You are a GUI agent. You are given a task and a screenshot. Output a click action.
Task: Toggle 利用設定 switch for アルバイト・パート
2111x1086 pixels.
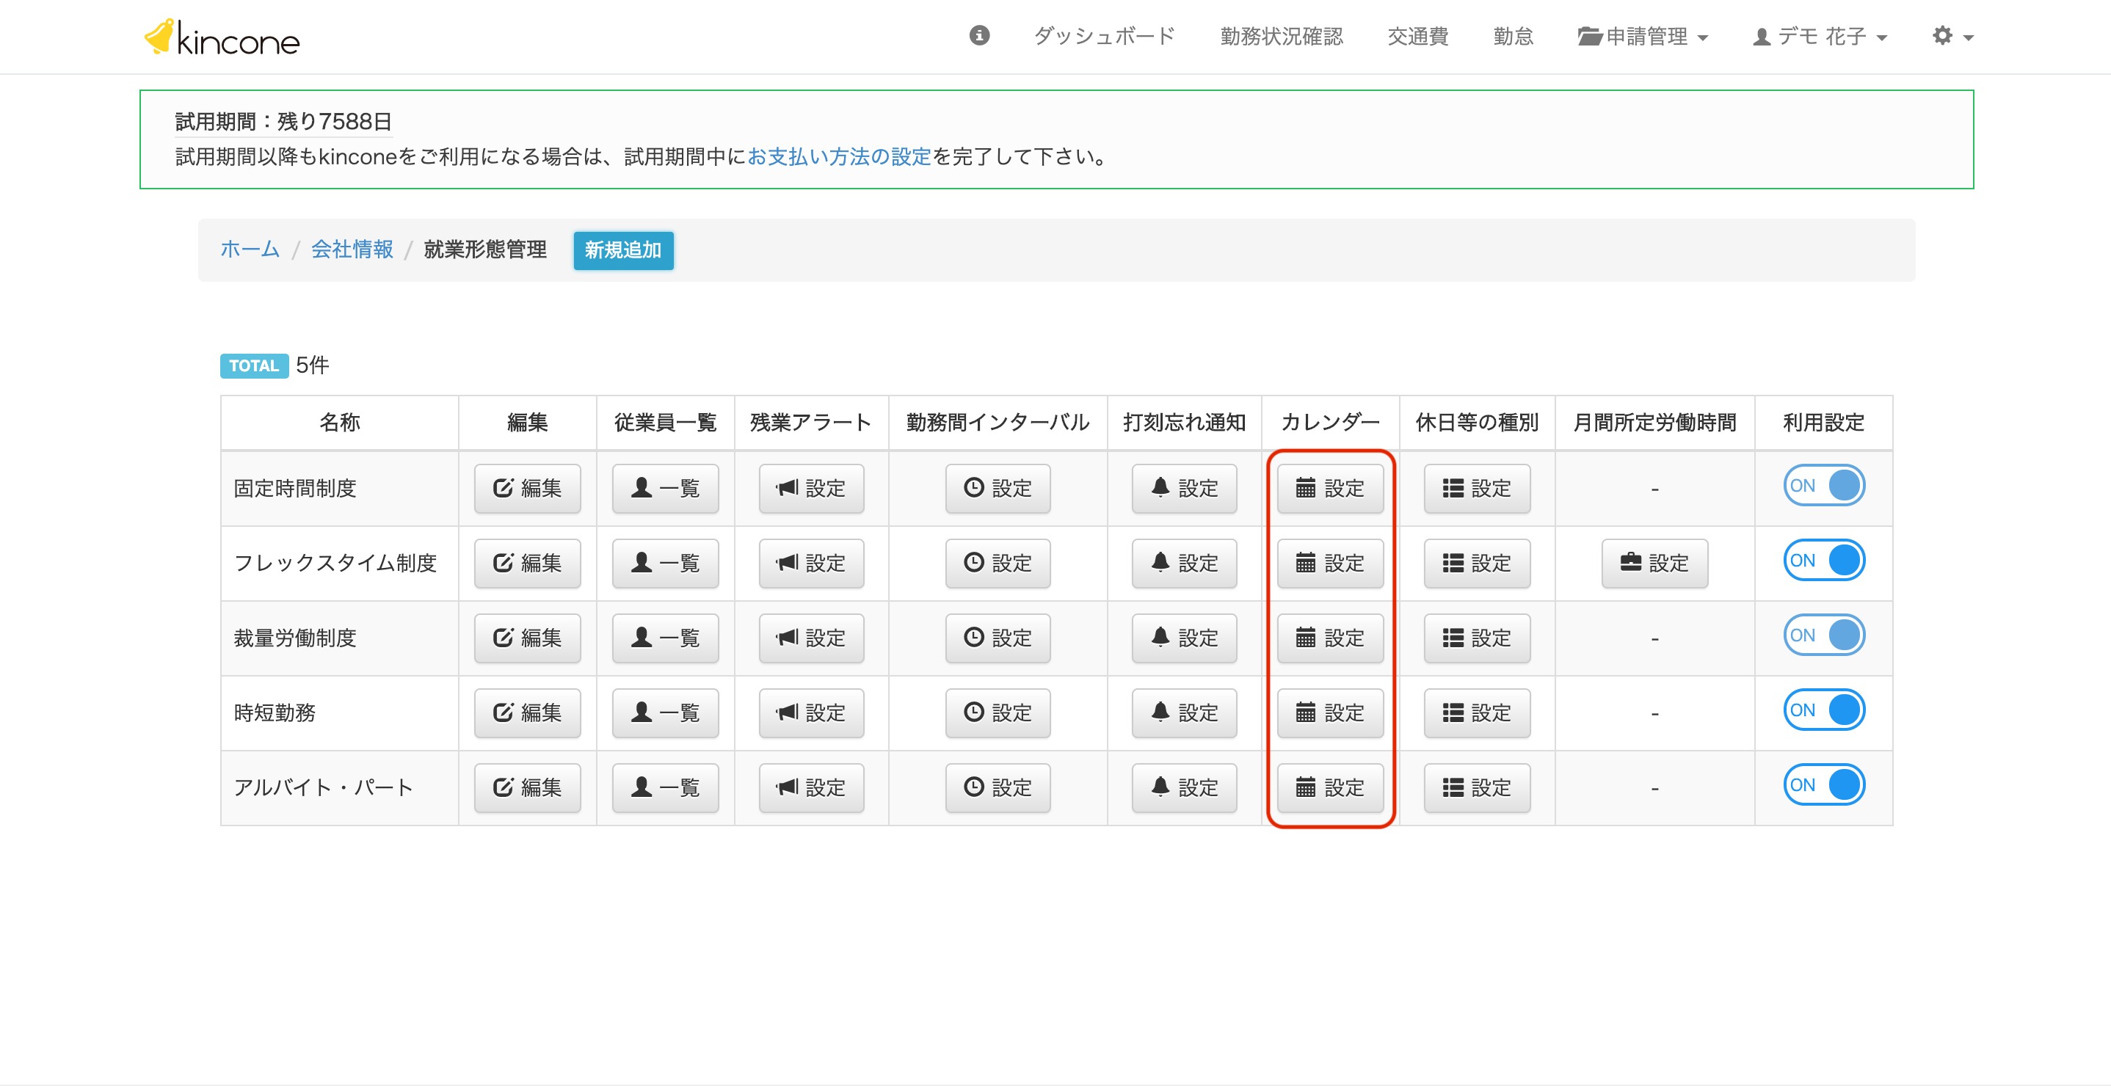1823,784
